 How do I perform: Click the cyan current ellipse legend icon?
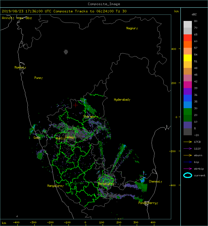coord(188,175)
